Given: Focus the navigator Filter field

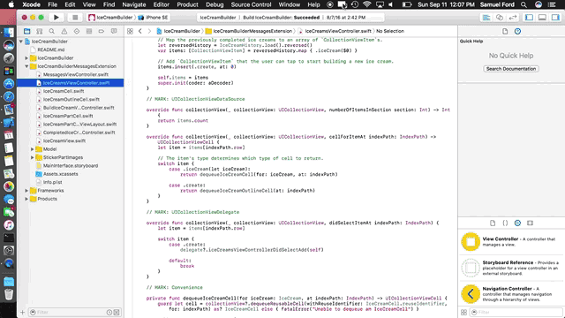Looking at the screenshot, I should [71, 312].
